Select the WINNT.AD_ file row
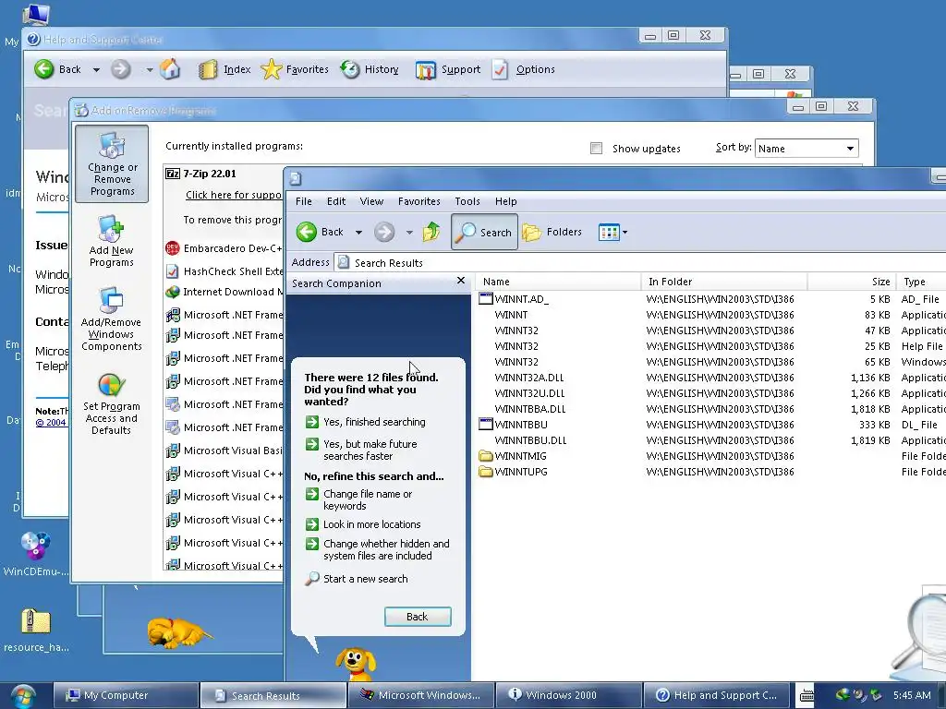This screenshot has height=709, width=946. 712,299
